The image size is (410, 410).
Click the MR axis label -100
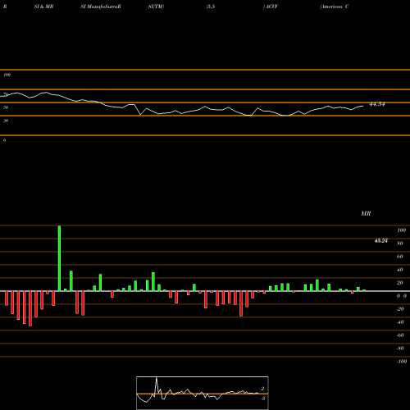tap(402, 362)
